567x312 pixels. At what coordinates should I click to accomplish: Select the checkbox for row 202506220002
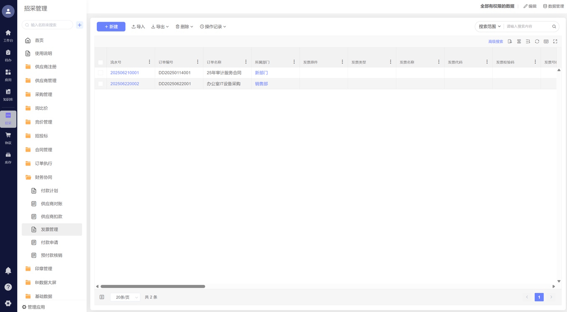tap(101, 84)
